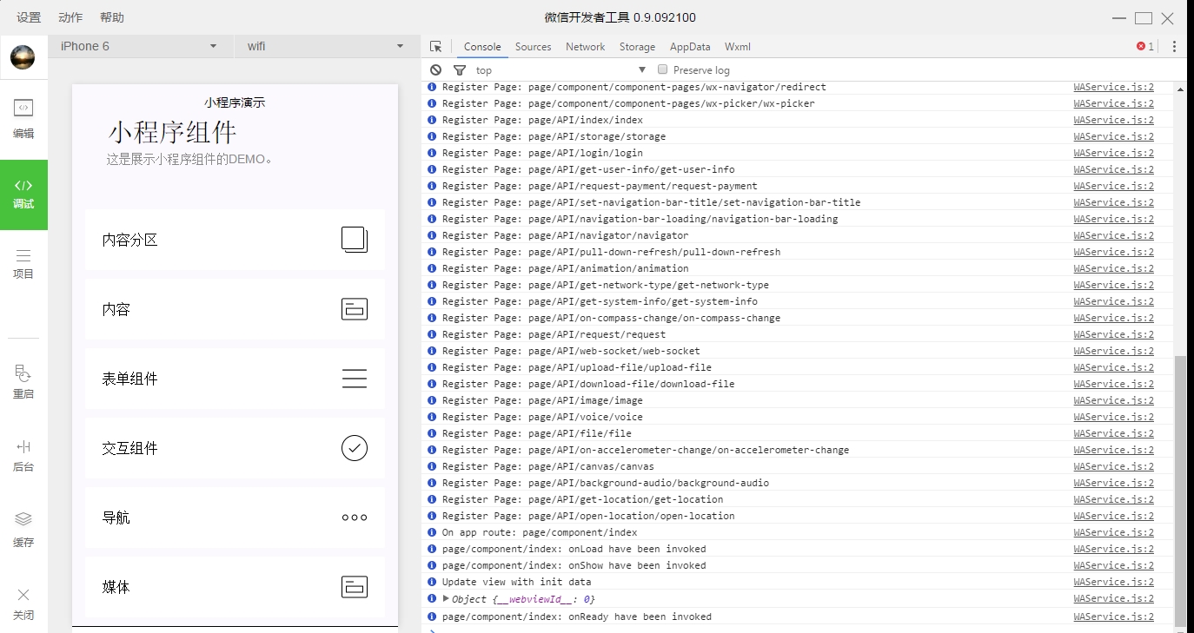This screenshot has width=1194, height=633.
Task: Open WAService.js:2 link for onReady log
Action: [x=1113, y=617]
